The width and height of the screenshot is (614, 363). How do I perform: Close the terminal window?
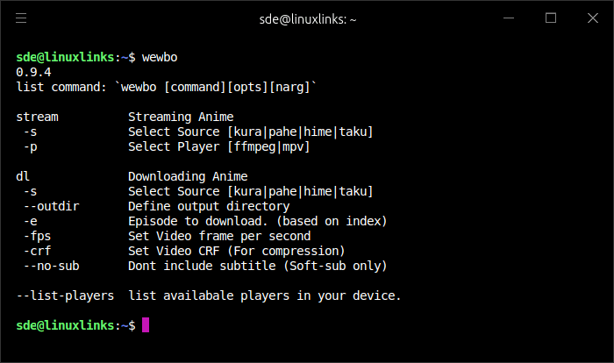tap(593, 18)
